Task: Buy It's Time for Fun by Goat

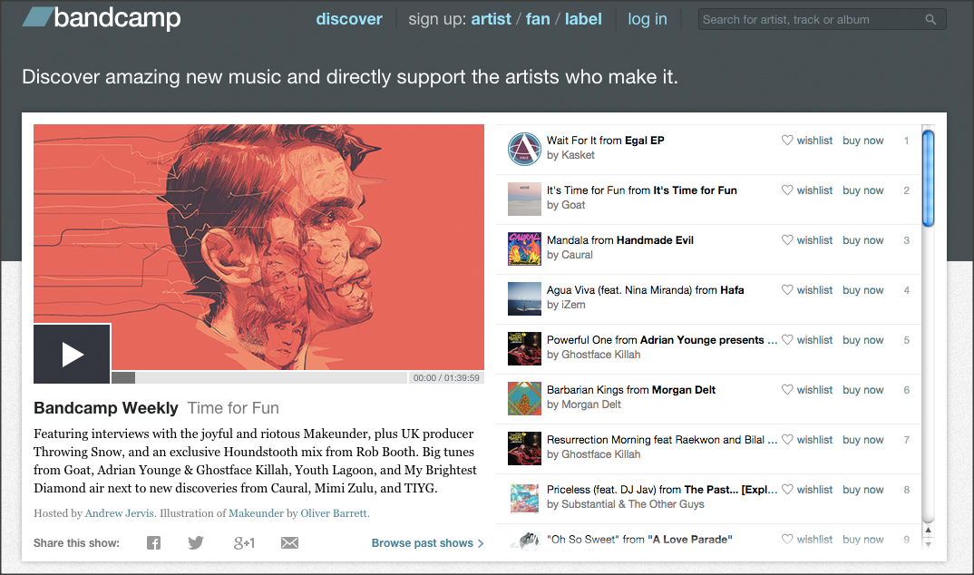Action: (862, 190)
